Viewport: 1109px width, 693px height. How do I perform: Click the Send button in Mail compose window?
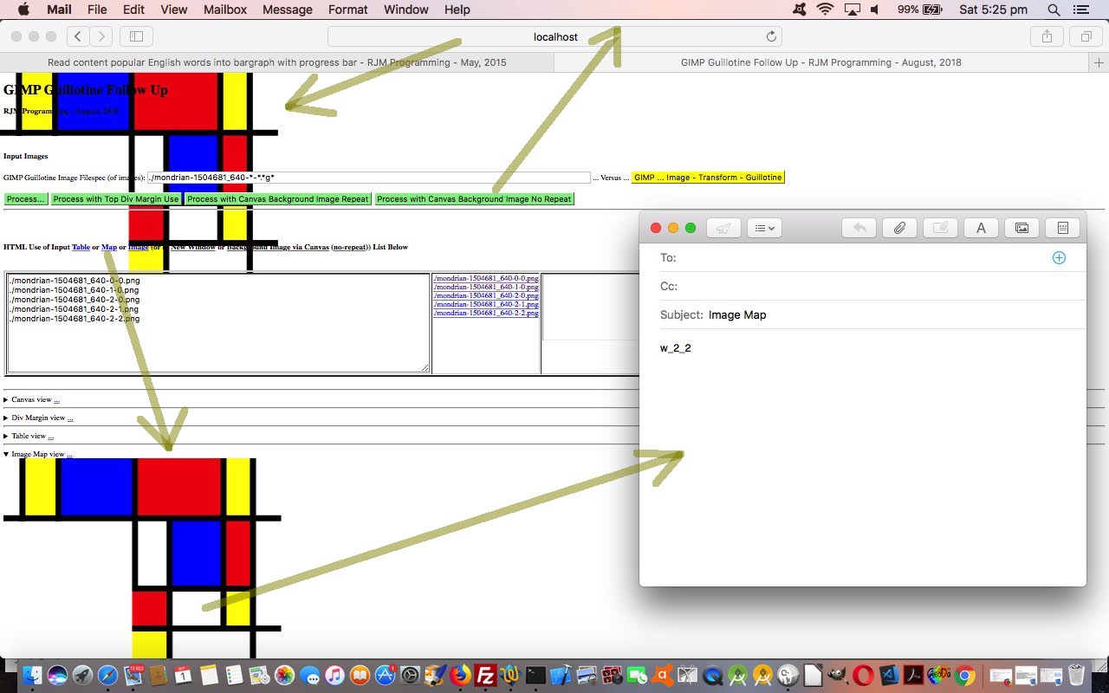(723, 228)
